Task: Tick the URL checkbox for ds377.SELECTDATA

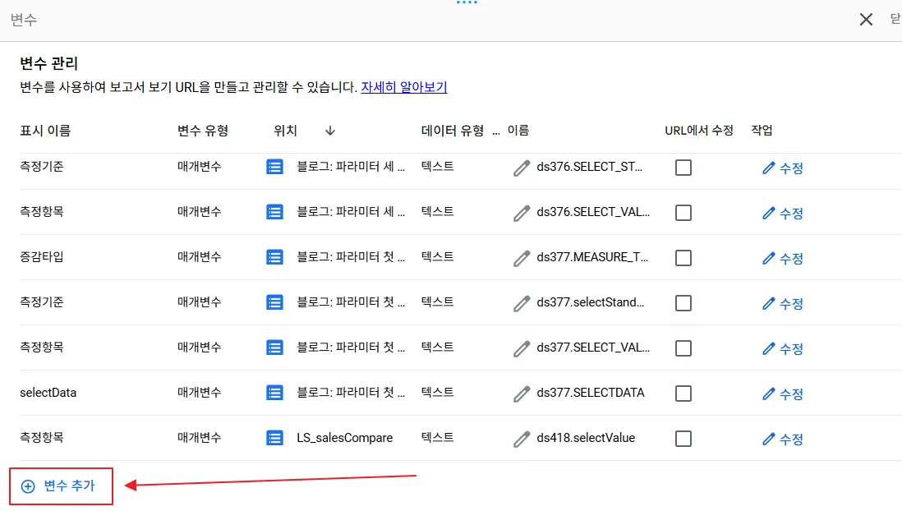Action: (x=683, y=394)
